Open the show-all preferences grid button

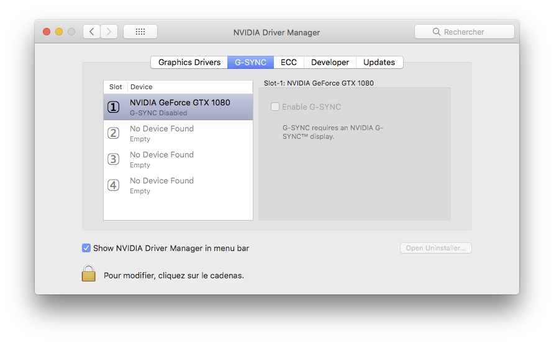(x=140, y=32)
